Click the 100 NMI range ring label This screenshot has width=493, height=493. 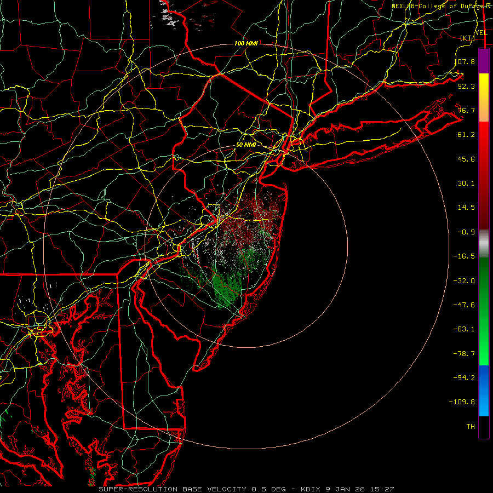[x=246, y=43]
